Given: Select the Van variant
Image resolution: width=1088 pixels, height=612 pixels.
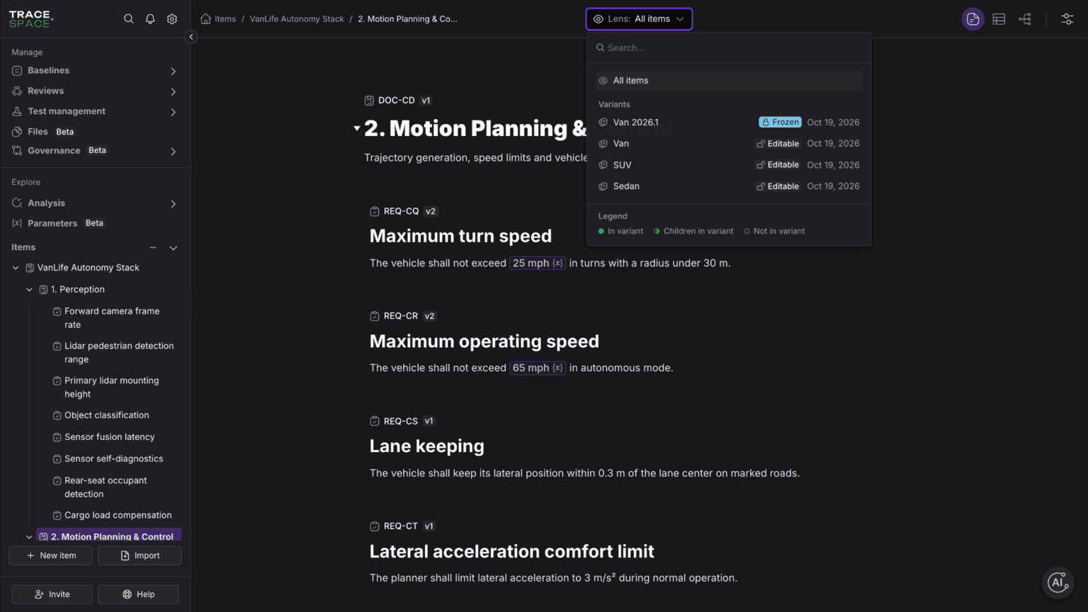Looking at the screenshot, I should click(729, 144).
